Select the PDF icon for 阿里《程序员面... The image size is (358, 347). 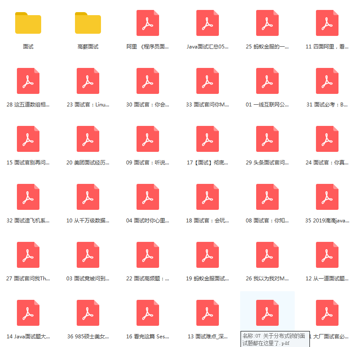point(148,23)
